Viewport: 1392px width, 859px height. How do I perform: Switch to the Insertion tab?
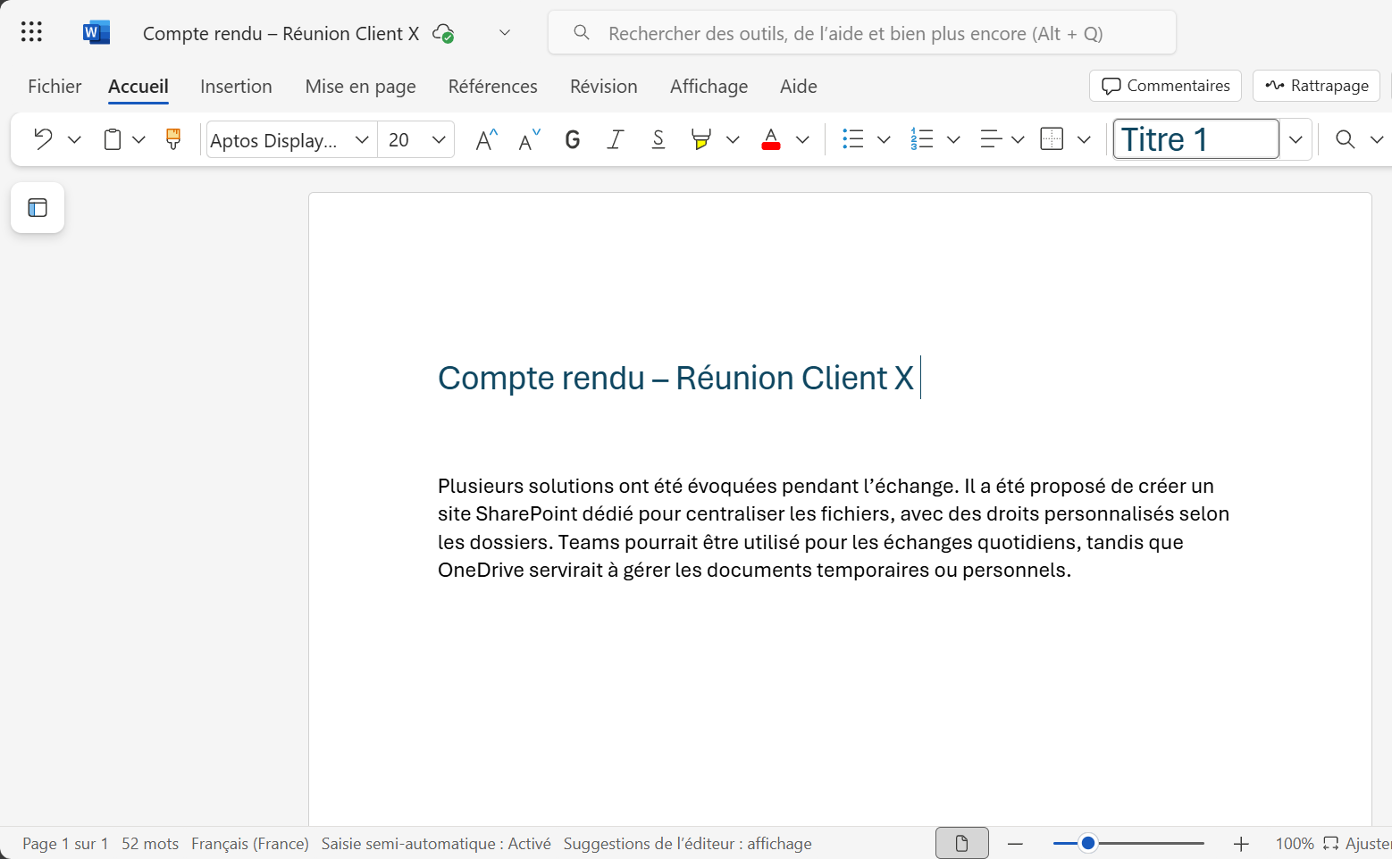[x=236, y=87]
